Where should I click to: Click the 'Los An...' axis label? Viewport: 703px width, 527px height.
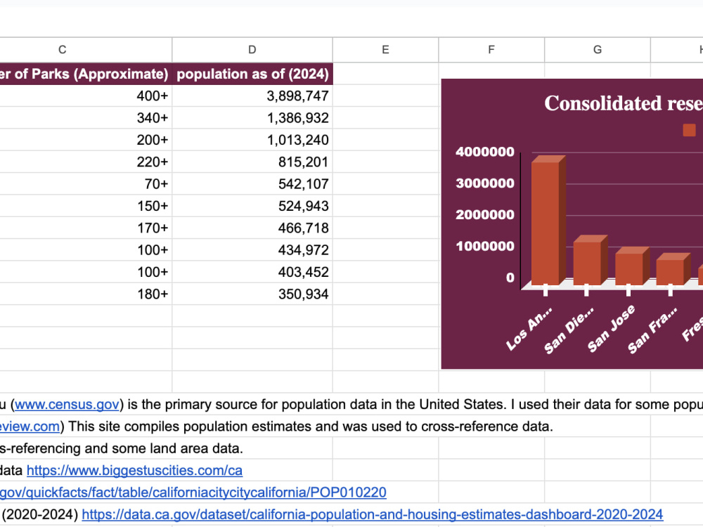(x=529, y=328)
